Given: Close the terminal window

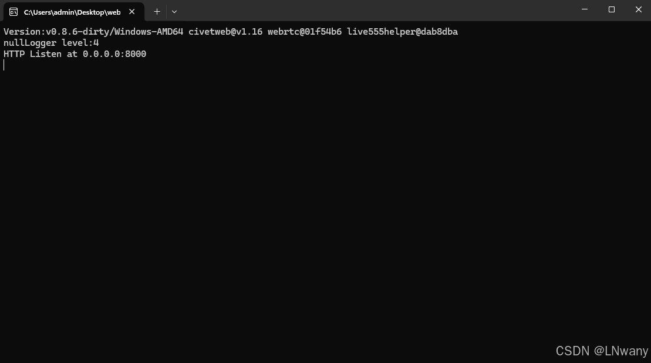Looking at the screenshot, I should (x=639, y=9).
